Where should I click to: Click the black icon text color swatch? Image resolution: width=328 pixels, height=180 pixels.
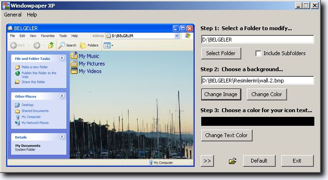tap(257, 121)
